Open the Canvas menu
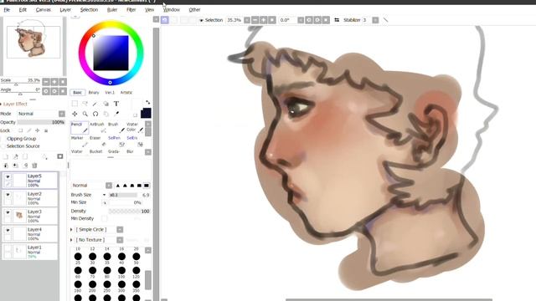Screen dimensions: 536x301 [43, 10]
